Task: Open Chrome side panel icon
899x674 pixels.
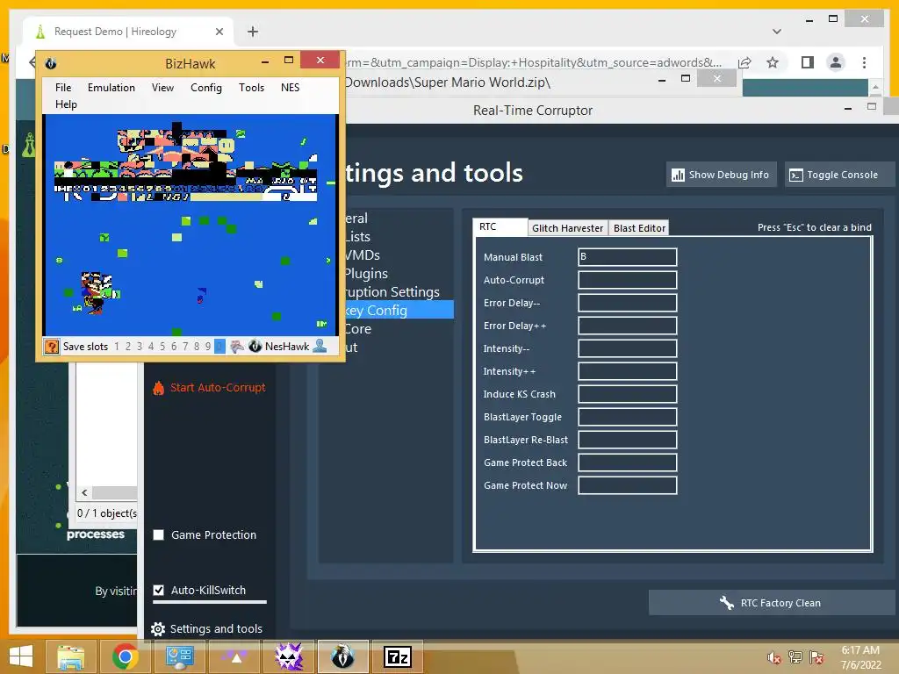Action: coord(808,62)
